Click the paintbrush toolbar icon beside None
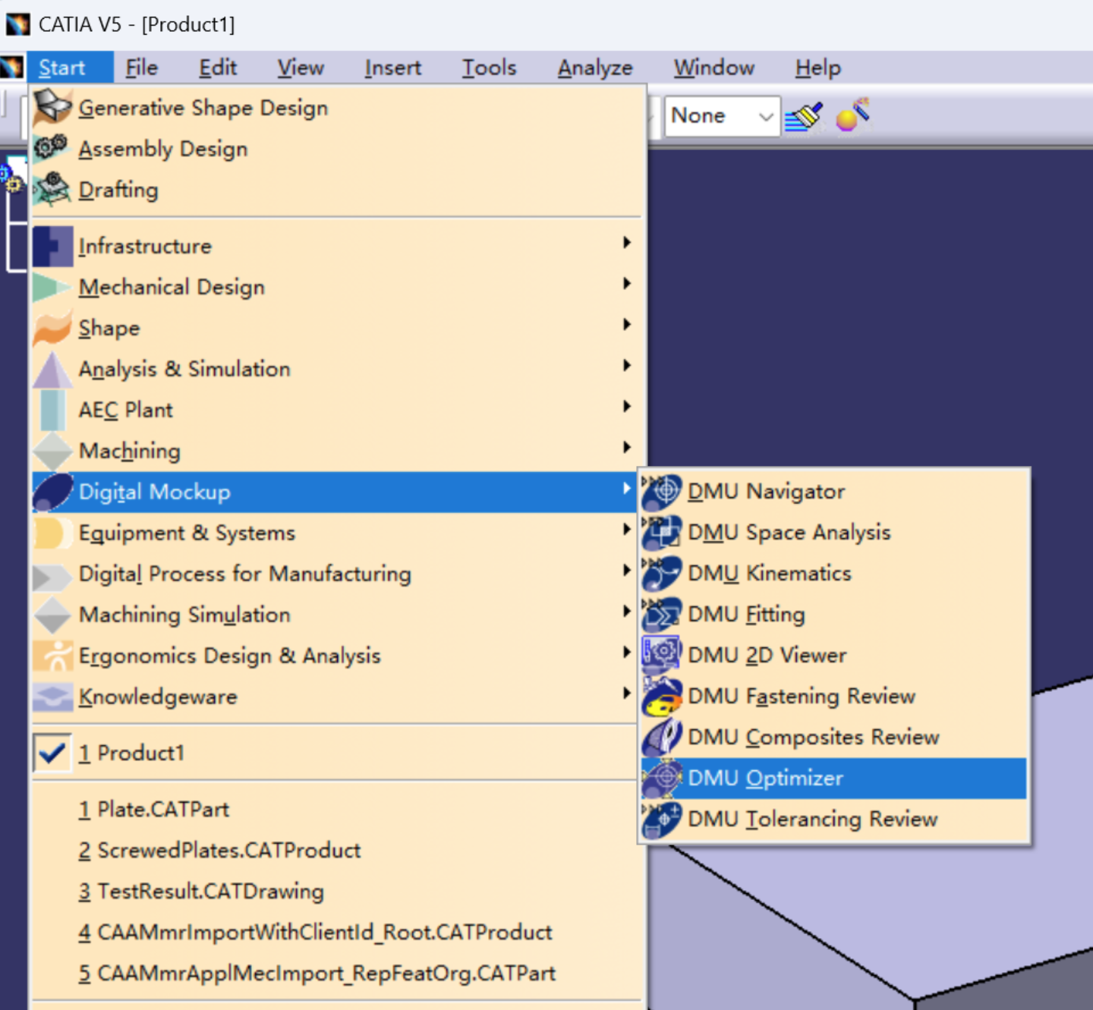The height and width of the screenshot is (1010, 1093). point(805,117)
